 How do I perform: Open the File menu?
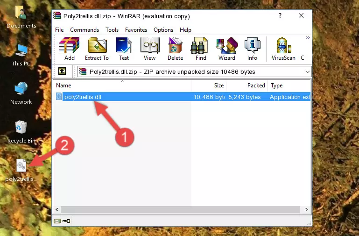59,30
